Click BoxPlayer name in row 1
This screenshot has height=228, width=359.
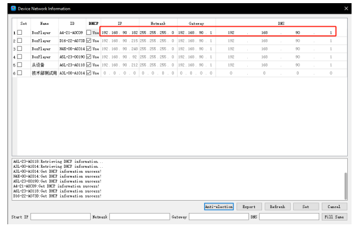41,32
